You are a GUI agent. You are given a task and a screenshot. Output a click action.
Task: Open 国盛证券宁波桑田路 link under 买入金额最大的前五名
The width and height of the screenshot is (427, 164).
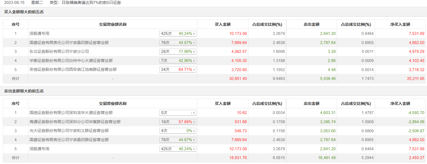point(69,43)
